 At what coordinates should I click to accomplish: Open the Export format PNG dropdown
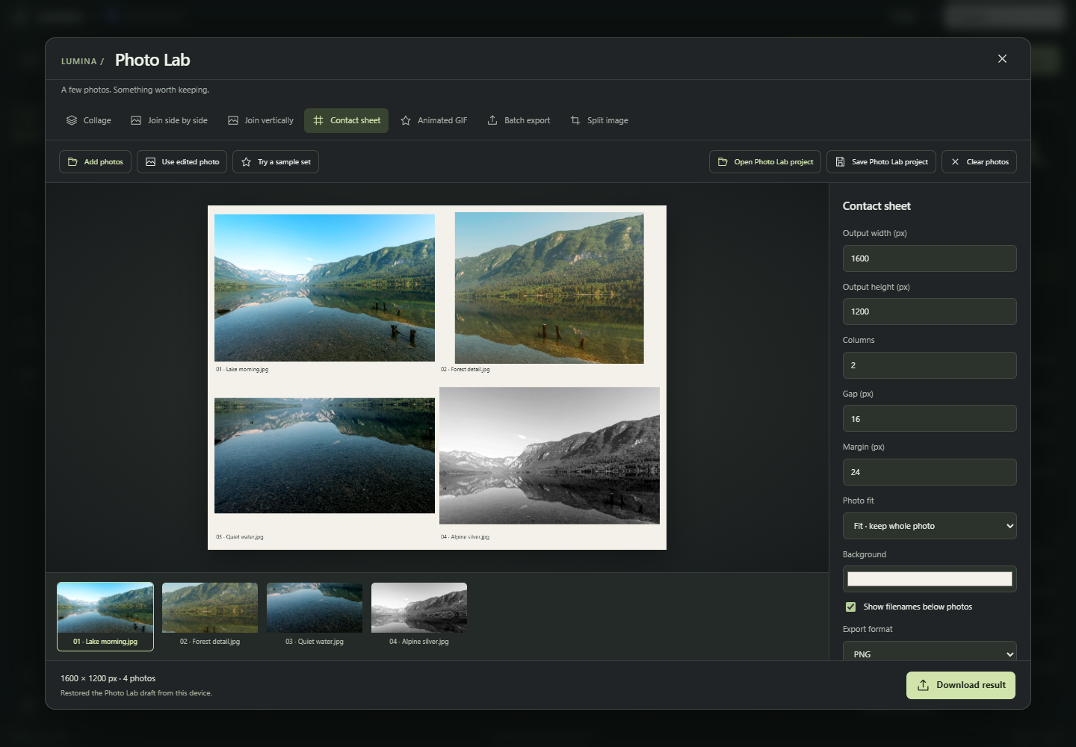click(930, 651)
